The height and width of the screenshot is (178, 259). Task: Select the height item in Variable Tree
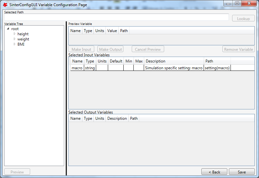tap(23, 34)
